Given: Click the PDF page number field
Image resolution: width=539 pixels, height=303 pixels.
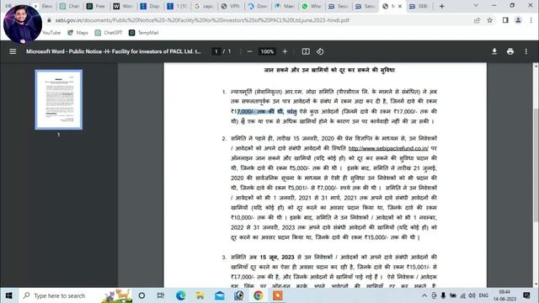Looking at the screenshot, I should click(216, 51).
